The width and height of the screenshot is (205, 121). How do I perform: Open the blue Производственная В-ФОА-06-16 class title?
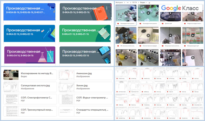(25, 8)
